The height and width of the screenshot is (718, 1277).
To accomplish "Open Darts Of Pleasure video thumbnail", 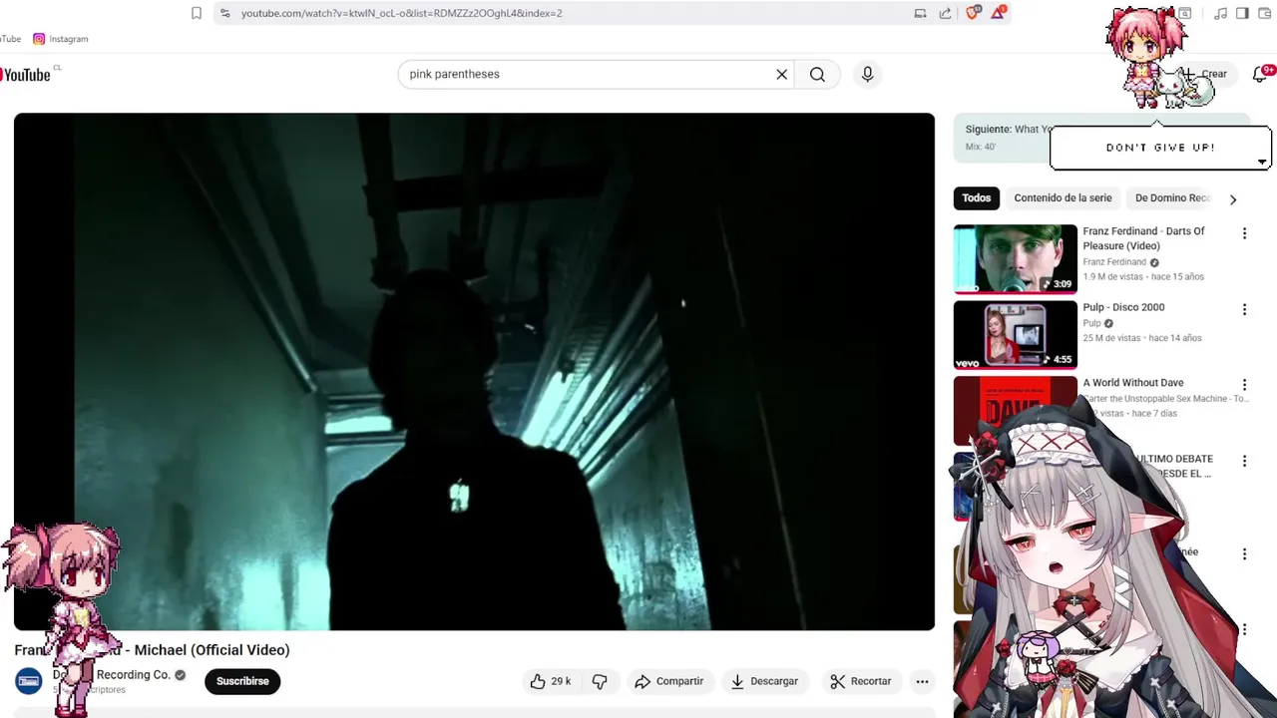I will pos(1016,258).
